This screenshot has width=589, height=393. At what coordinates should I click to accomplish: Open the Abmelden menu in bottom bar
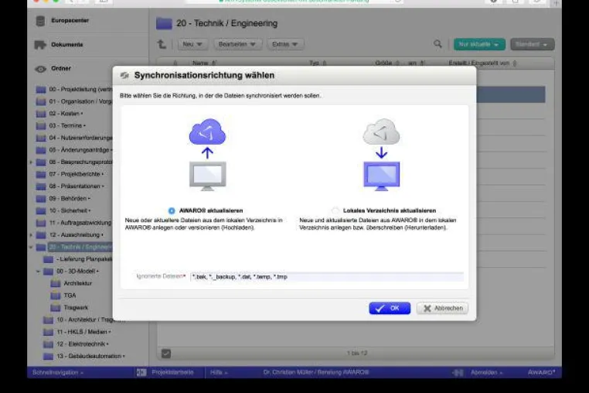[x=486, y=372]
